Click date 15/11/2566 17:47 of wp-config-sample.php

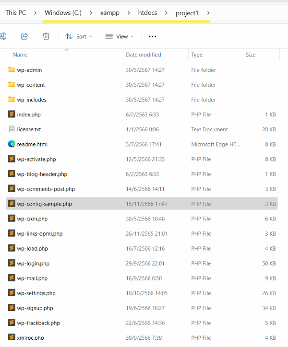click(147, 204)
